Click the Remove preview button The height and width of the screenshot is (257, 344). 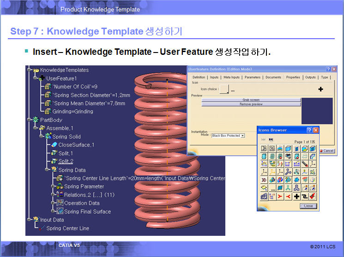(251, 104)
